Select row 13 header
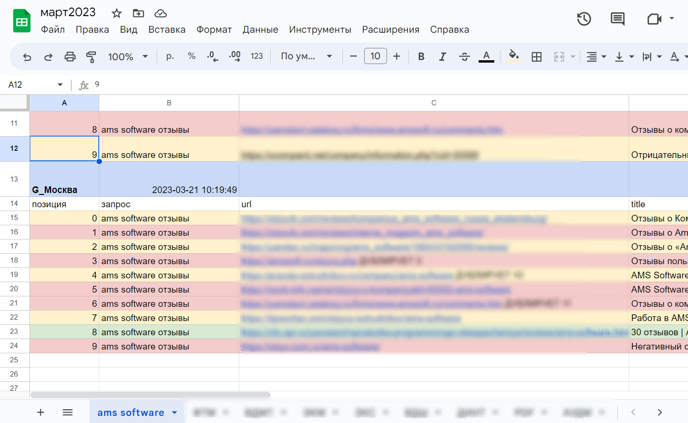The height and width of the screenshot is (423, 688). click(x=14, y=179)
